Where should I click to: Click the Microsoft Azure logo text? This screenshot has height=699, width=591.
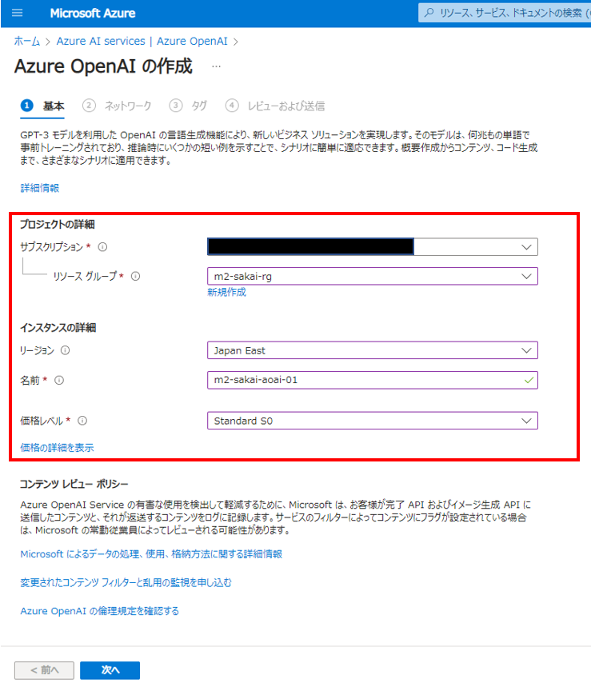pos(93,14)
